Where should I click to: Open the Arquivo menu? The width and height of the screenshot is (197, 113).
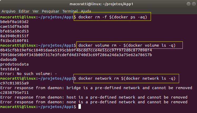pos(8,11)
